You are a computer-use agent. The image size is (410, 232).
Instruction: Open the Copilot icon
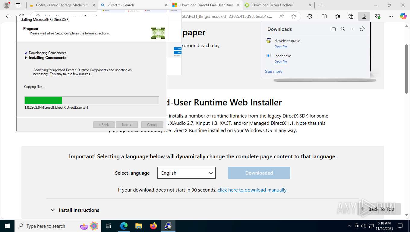403,16
